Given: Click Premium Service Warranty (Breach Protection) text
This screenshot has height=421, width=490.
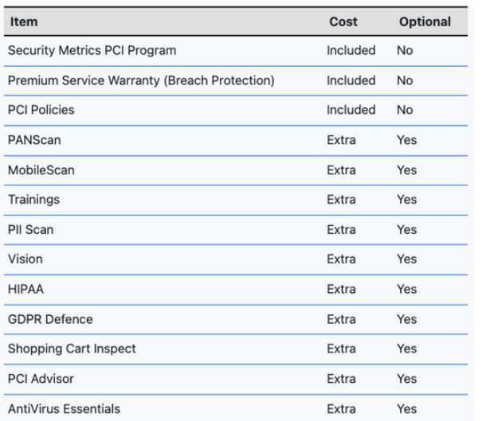Looking at the screenshot, I should 141,80.
